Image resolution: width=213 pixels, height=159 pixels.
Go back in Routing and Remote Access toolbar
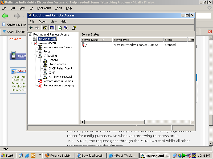pyautogui.click(x=31, y=28)
